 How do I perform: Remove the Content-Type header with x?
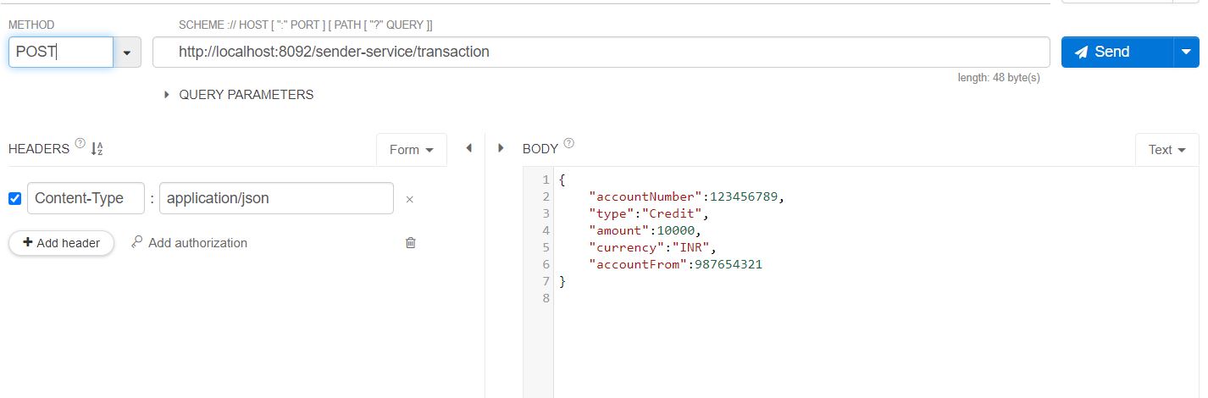409,200
